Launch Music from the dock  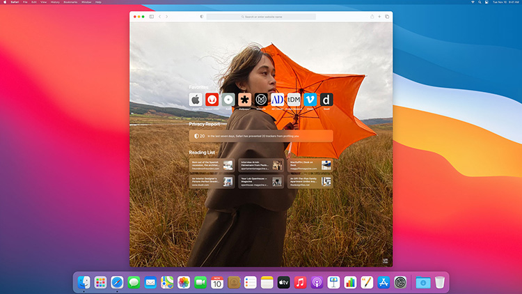[300, 282]
